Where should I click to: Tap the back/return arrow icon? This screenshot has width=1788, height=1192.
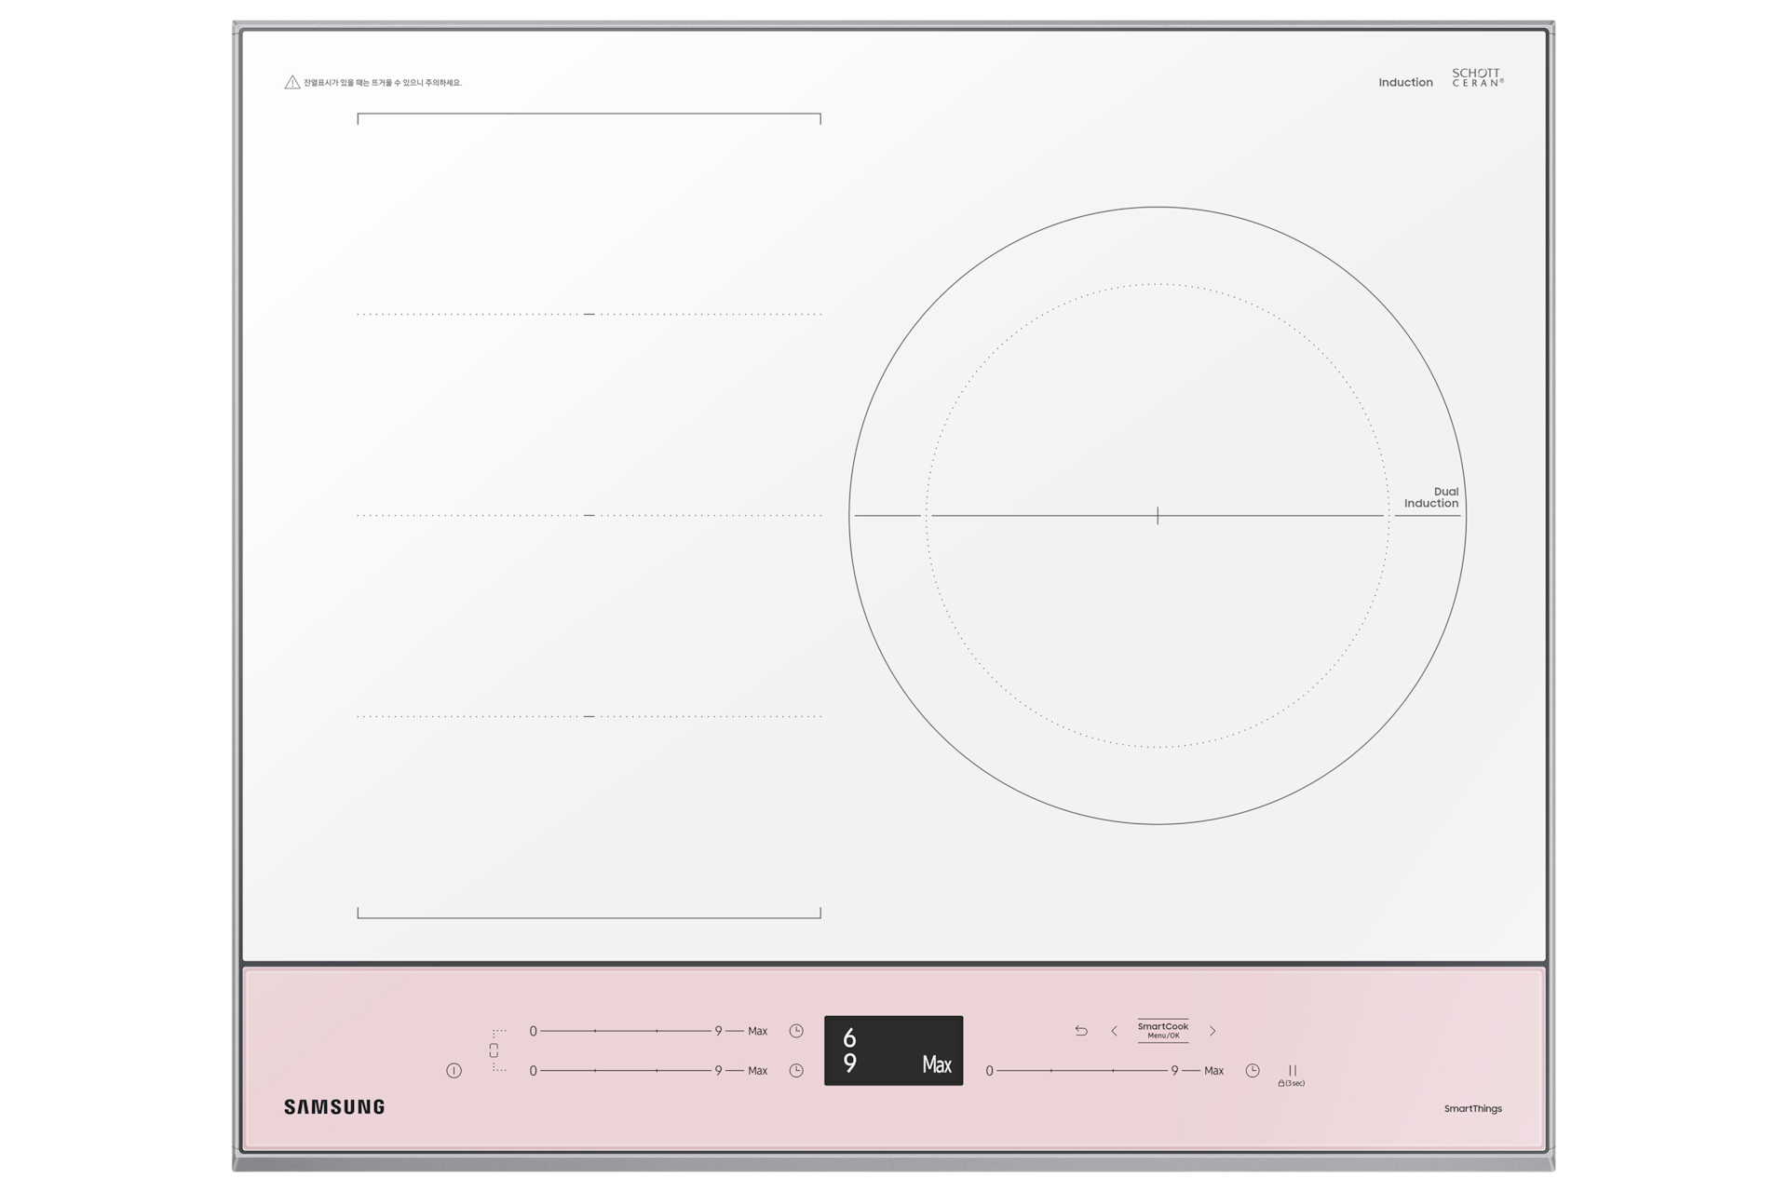tap(1081, 1031)
